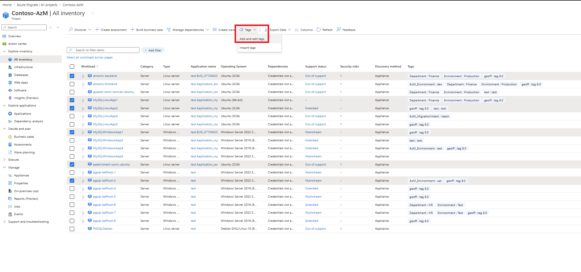Uncheck the pgsql-selfhost-2 row checkbox
Screen dimensions: 581x272
click(72, 181)
